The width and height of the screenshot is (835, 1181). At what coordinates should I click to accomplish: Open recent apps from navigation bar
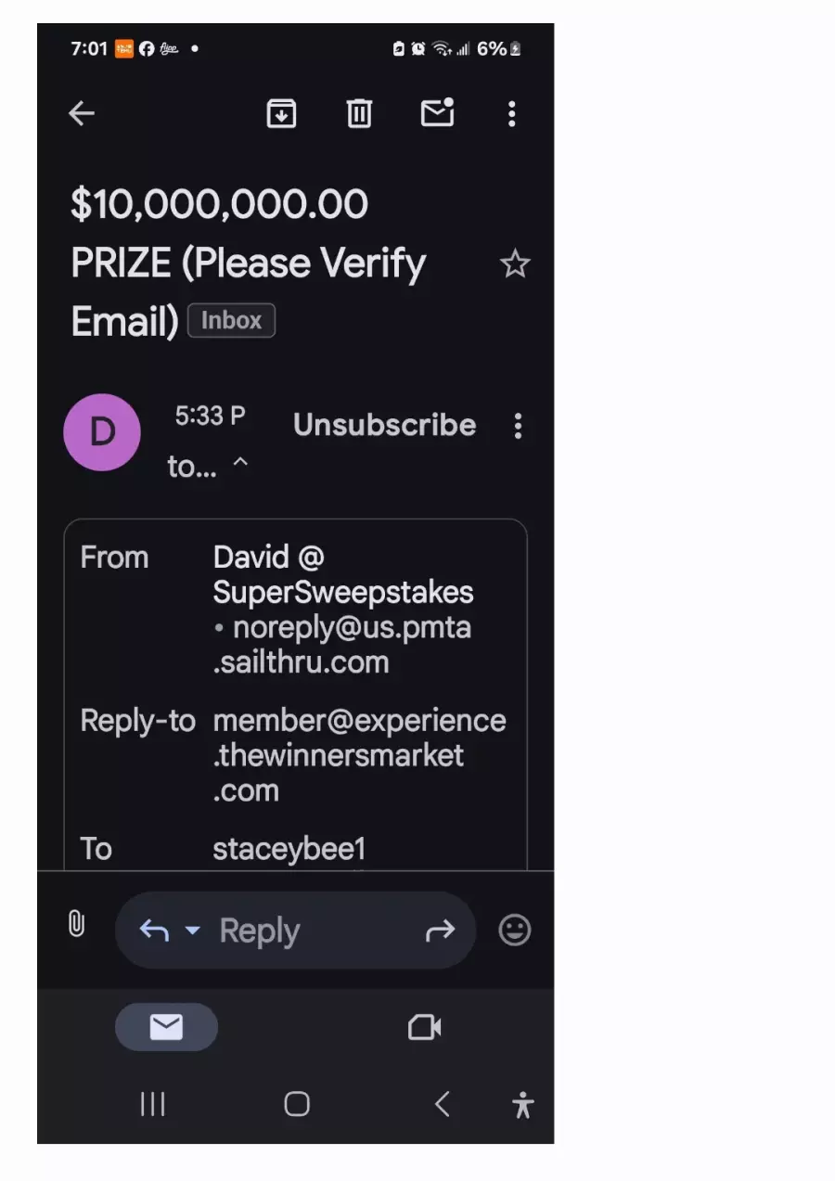pos(152,1104)
